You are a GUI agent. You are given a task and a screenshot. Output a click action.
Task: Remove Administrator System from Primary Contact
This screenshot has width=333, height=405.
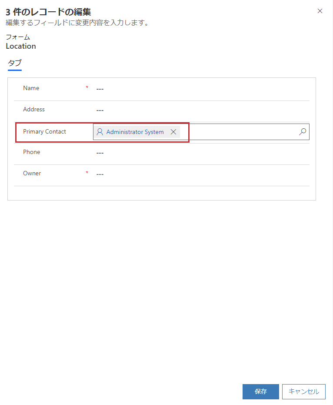173,132
